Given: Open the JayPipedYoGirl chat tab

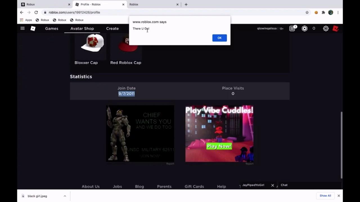Looking at the screenshot, I should coord(253,185).
